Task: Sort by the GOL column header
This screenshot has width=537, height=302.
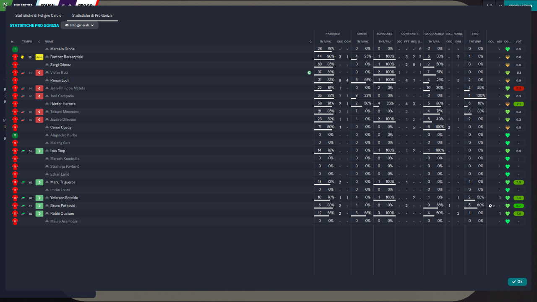Action: [491, 42]
